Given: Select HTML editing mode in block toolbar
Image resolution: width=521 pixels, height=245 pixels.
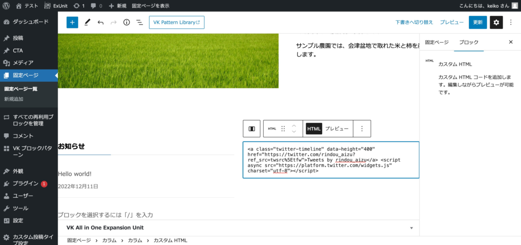Looking at the screenshot, I should [314, 129].
